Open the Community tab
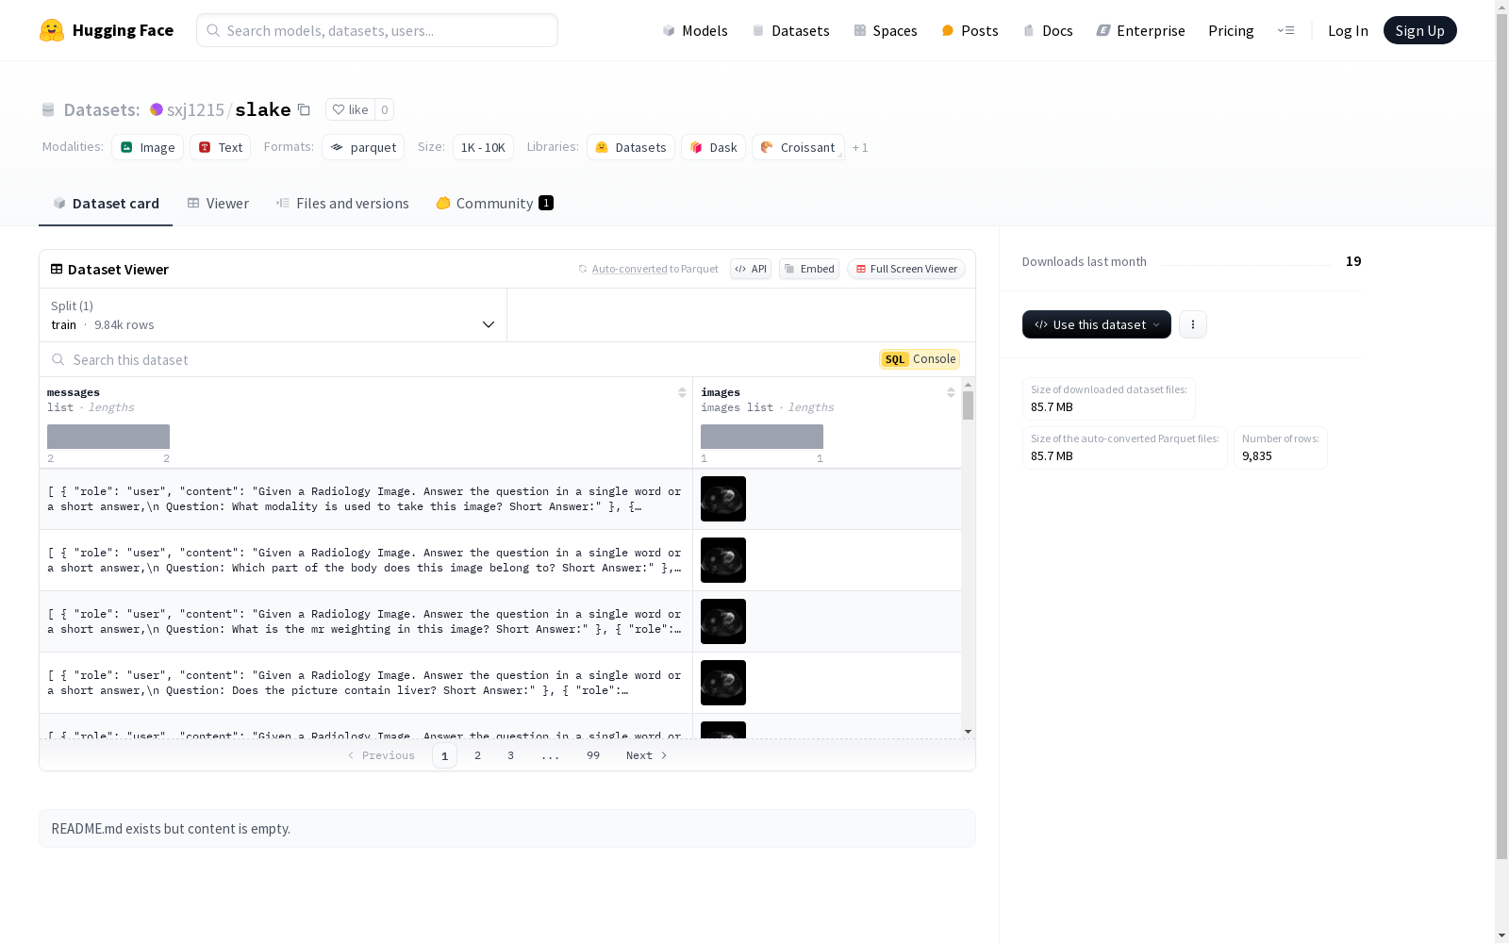The image size is (1509, 943). pyautogui.click(x=494, y=204)
